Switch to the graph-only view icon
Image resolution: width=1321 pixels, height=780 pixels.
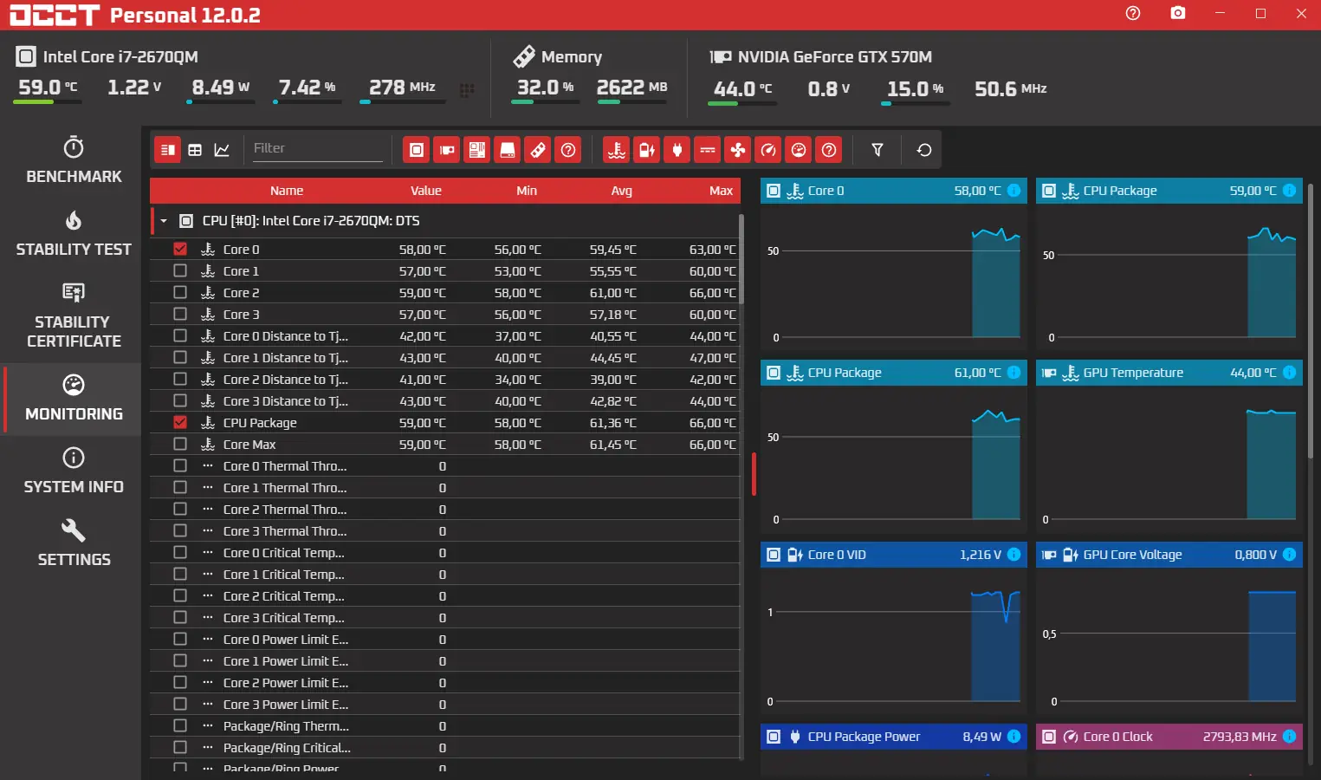(x=222, y=150)
